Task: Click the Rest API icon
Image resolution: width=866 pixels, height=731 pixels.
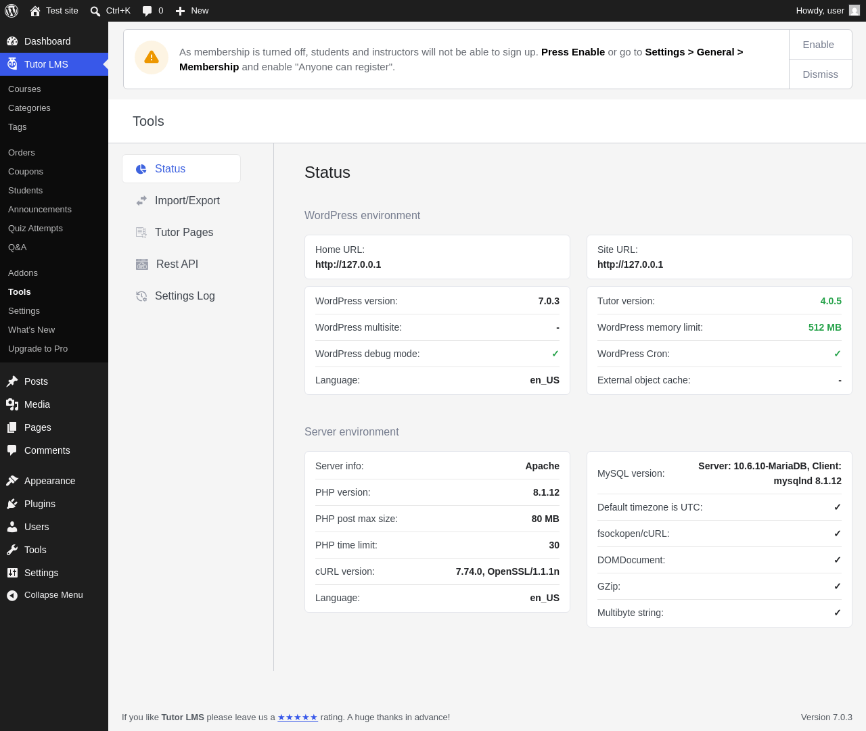Action: click(x=142, y=264)
